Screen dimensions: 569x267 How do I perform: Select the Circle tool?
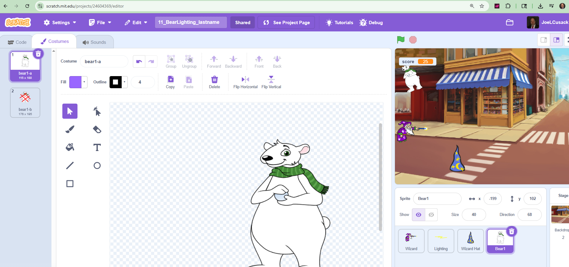(x=97, y=166)
